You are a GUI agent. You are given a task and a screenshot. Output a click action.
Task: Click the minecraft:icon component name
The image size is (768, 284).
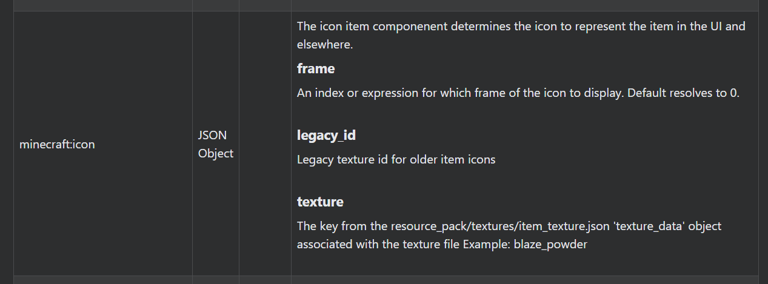(57, 145)
